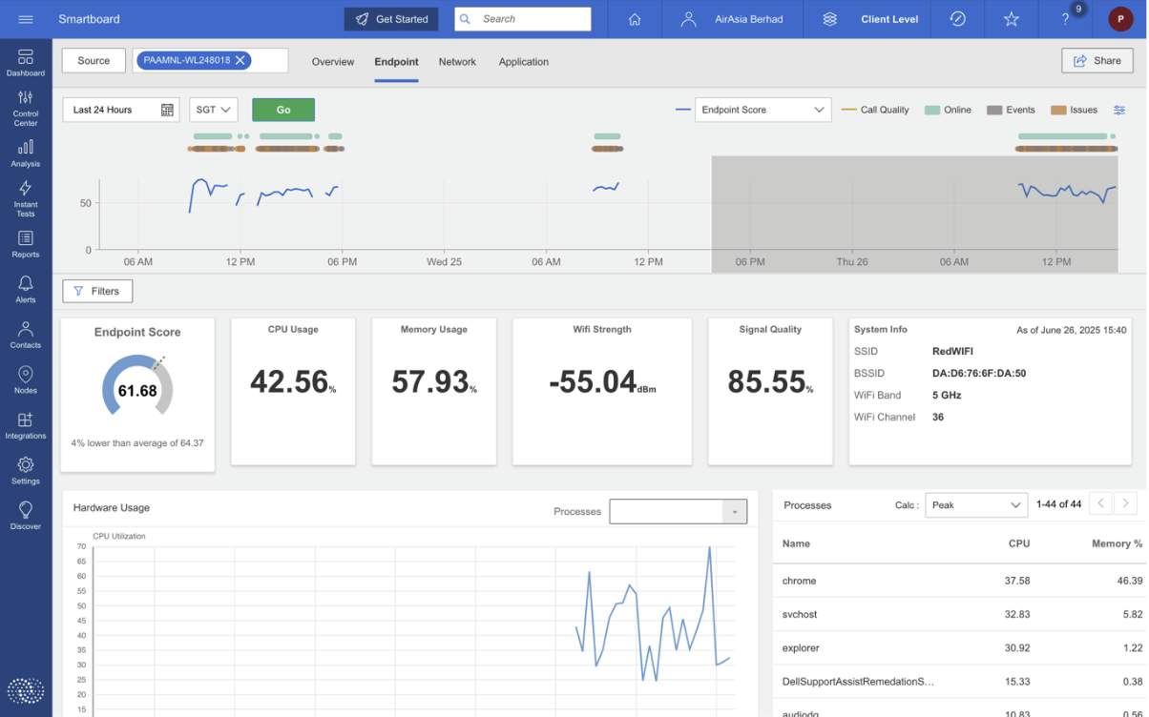Open the SGT timezone dropdown
The image size is (1149, 717).
(x=214, y=110)
